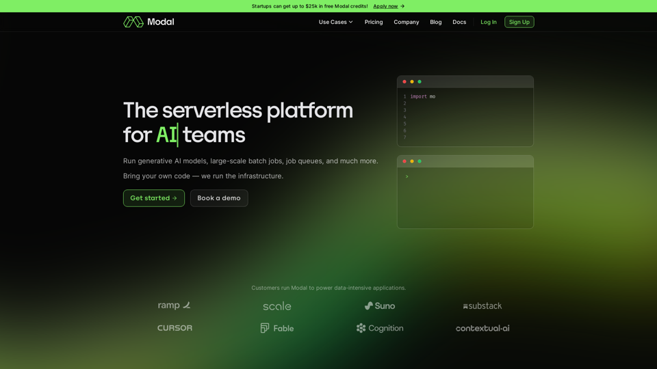Click the arrow icon beside Apply now
Image resolution: width=657 pixels, height=369 pixels.
(x=402, y=6)
